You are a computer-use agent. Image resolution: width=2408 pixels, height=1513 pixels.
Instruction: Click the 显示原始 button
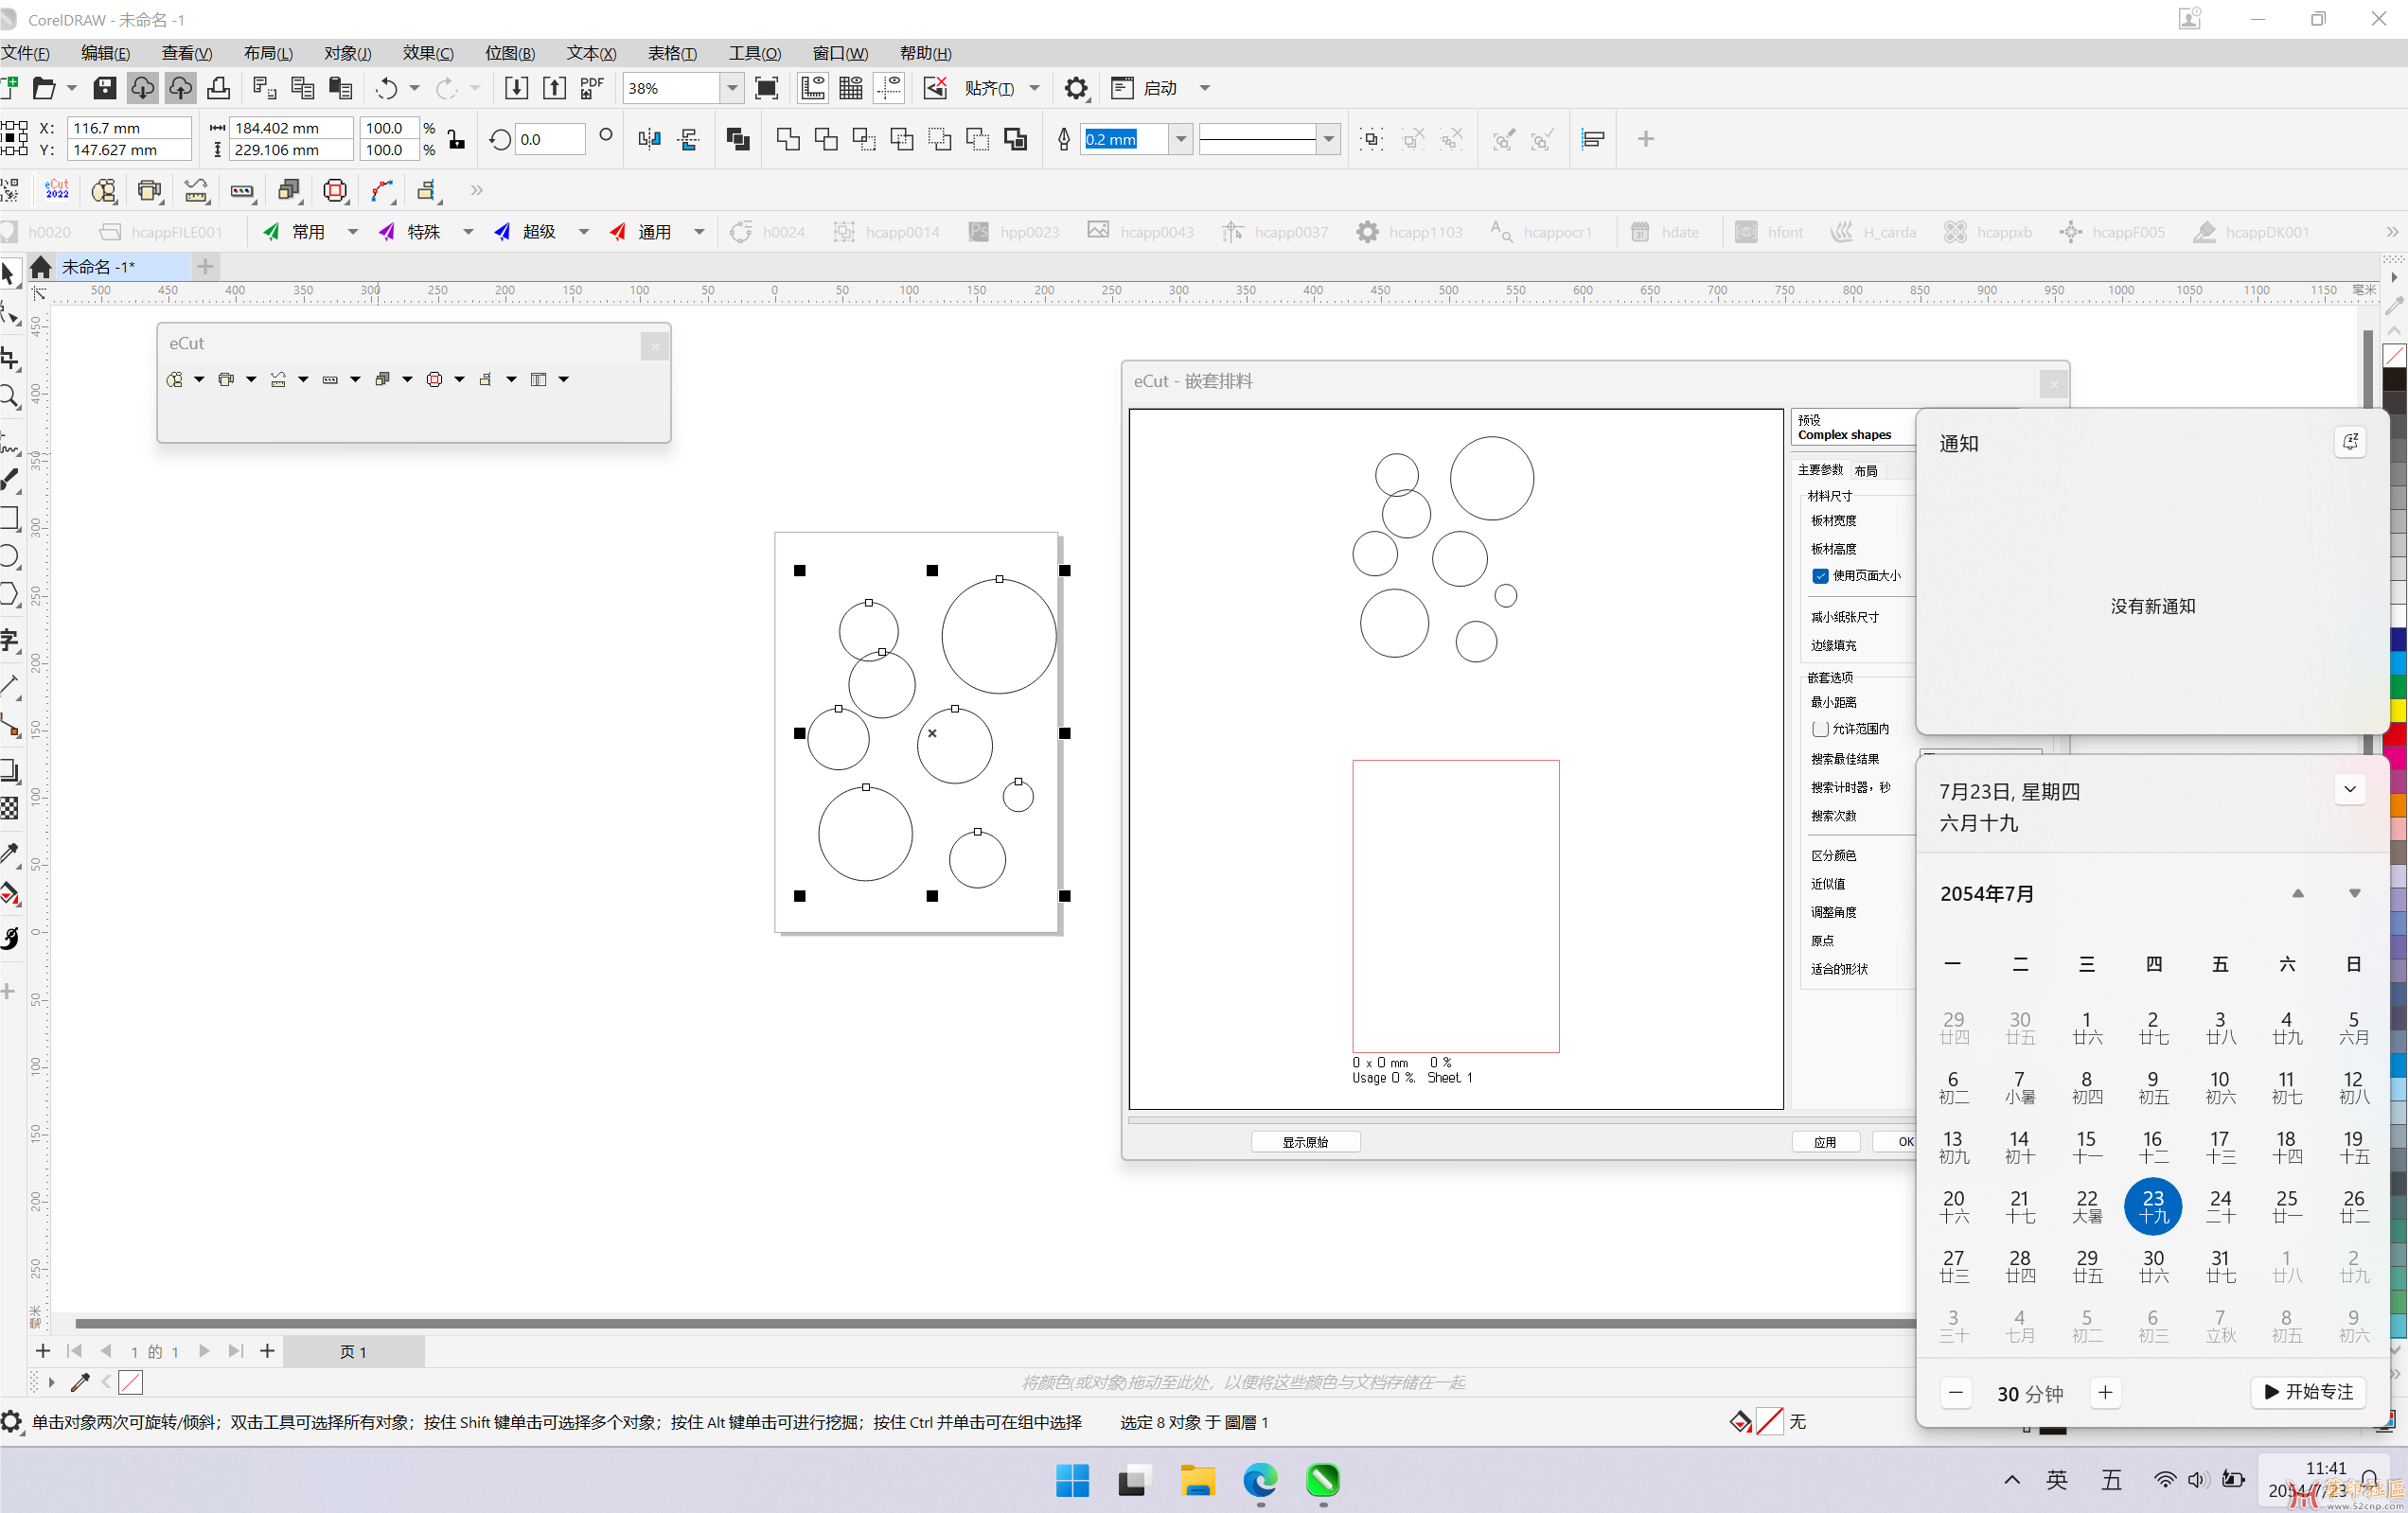1305,1141
